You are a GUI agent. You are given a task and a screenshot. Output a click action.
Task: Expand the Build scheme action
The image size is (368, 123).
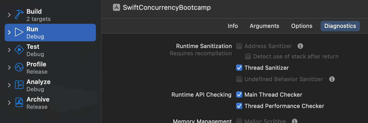click(x=9, y=15)
